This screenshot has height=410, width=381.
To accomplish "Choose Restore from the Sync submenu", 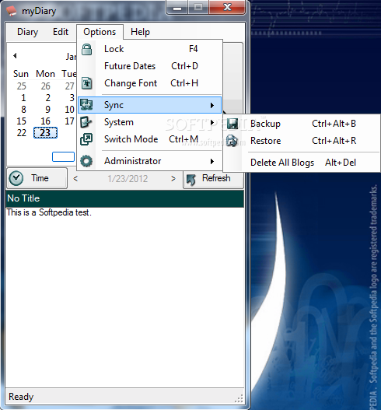I will pyautogui.click(x=302, y=141).
